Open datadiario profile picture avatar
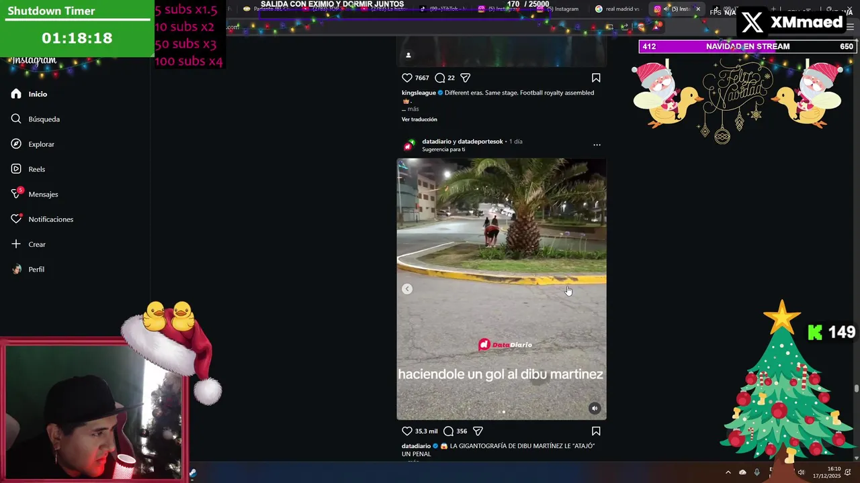 tap(408, 145)
